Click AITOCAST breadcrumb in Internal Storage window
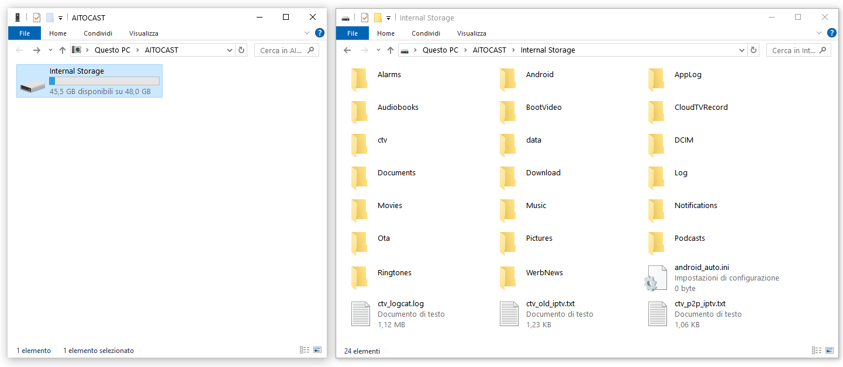 489,50
